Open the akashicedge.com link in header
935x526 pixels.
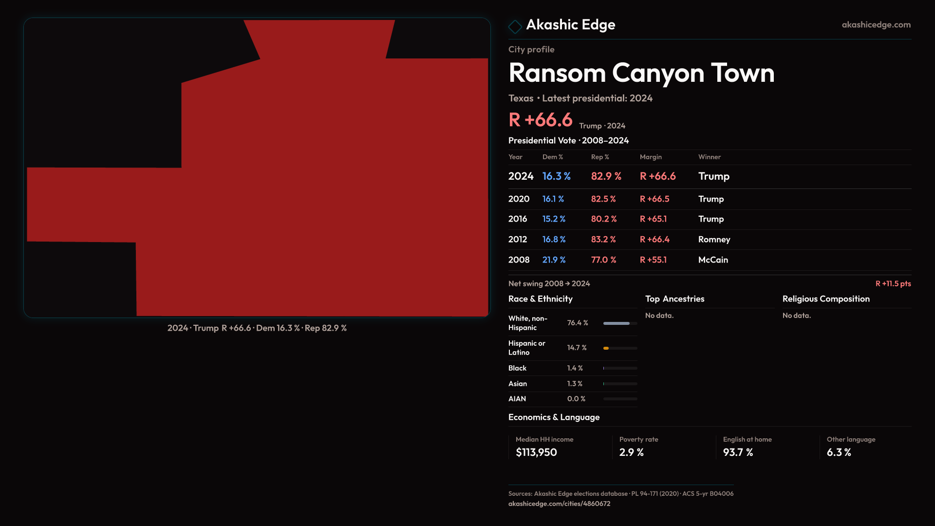pos(876,25)
